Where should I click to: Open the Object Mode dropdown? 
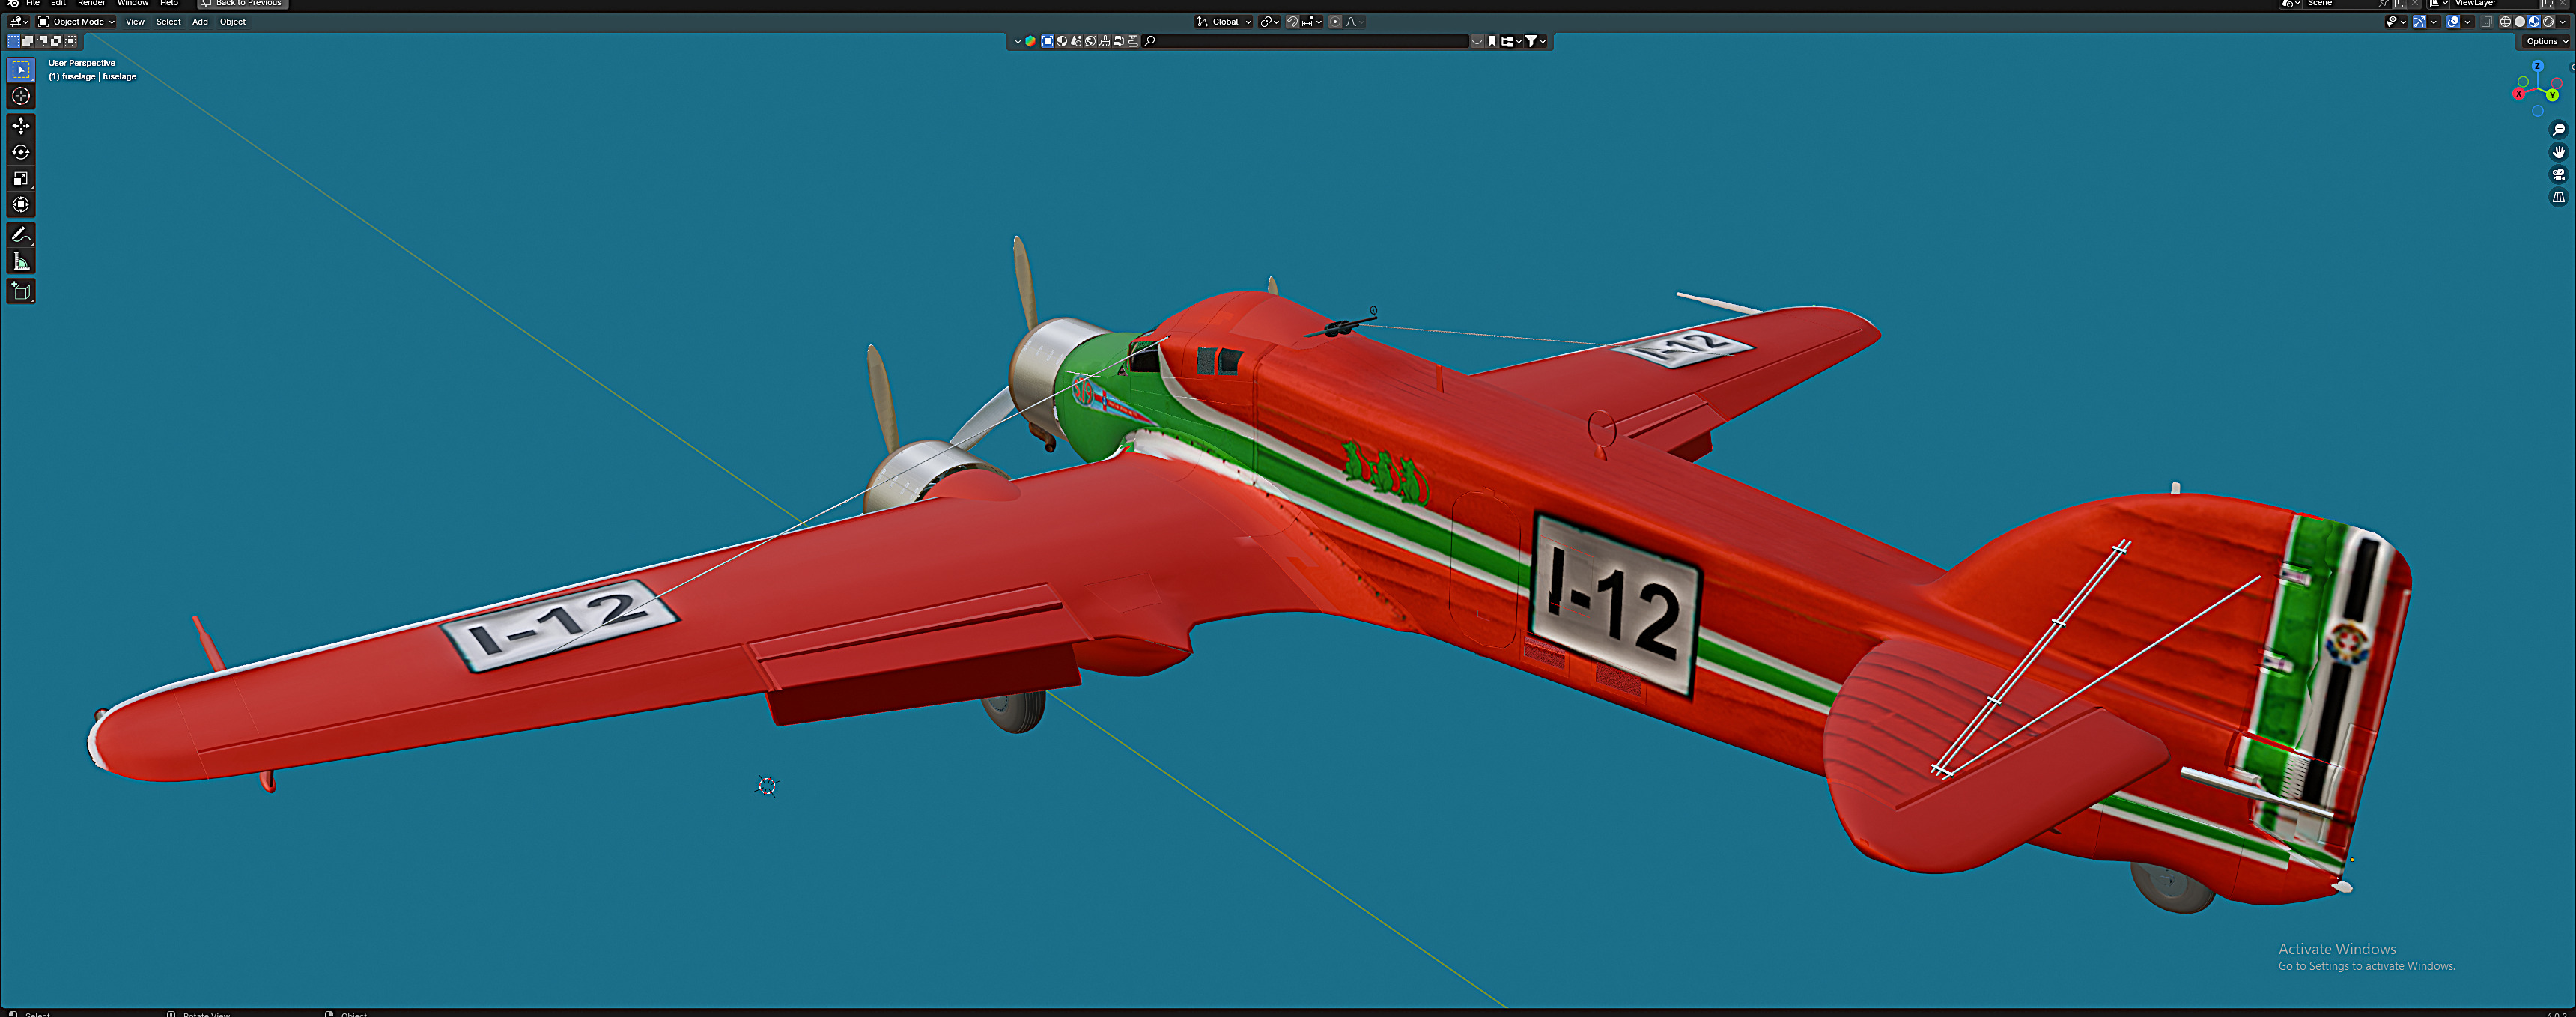tap(76, 22)
